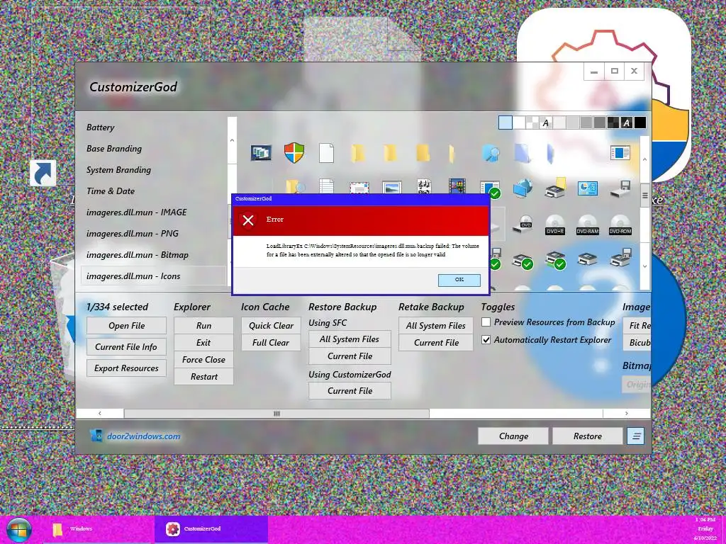Select imageres.dll.mun - Bitmap category
726x544 pixels.
coord(137,255)
